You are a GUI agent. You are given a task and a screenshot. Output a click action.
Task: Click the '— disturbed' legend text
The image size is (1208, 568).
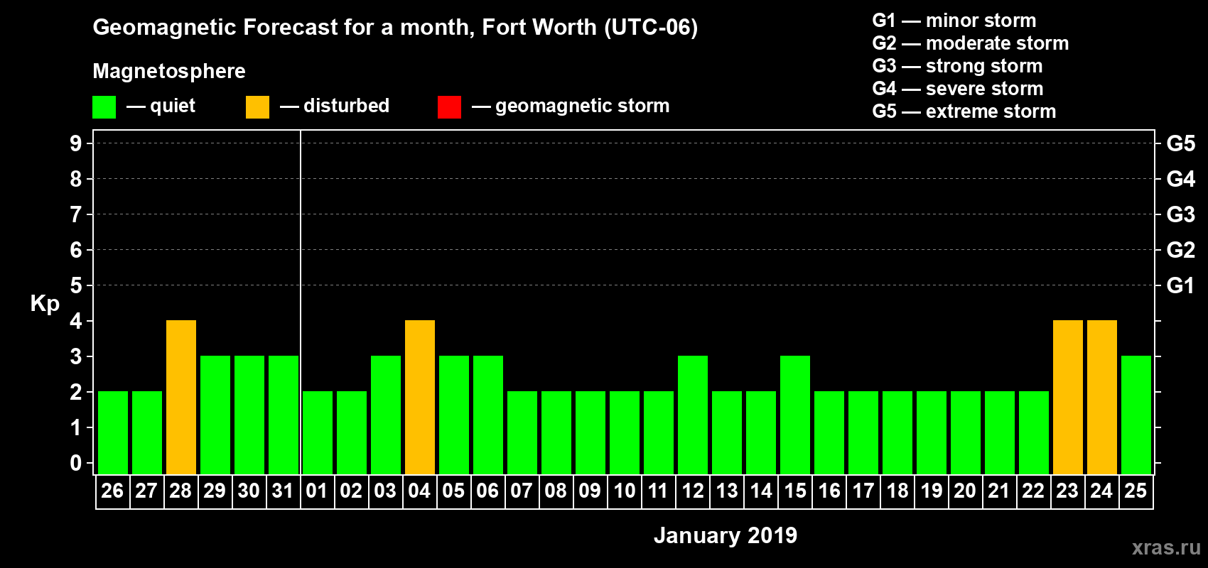point(335,106)
